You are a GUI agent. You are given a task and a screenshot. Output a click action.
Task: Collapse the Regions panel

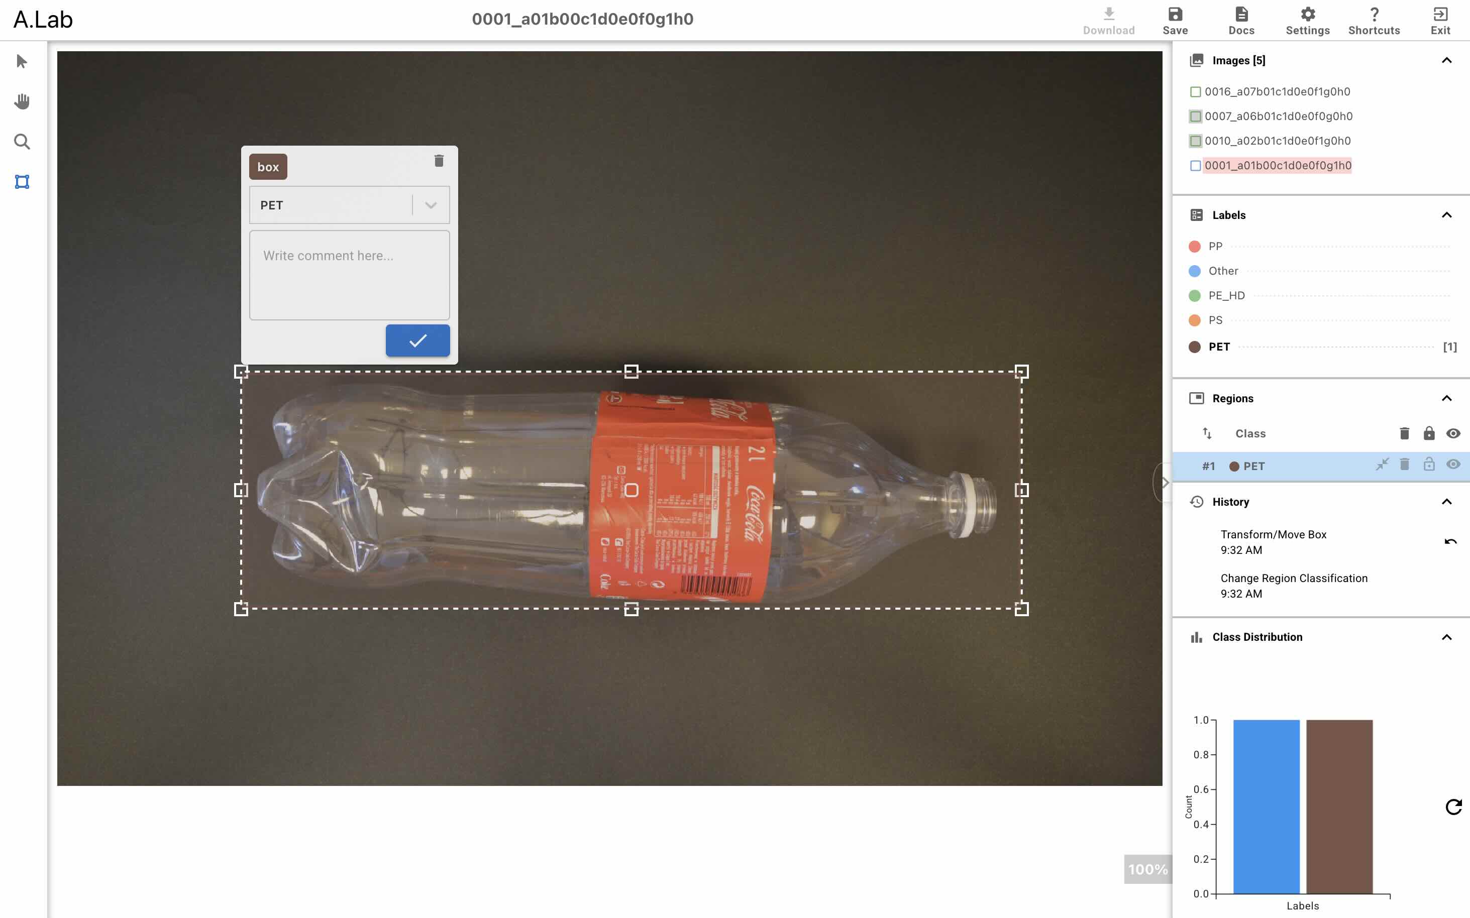[1446, 398]
